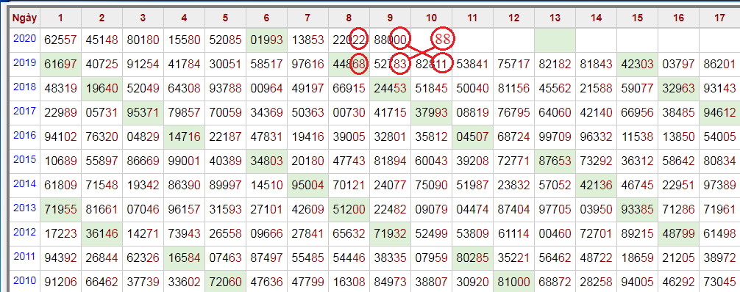The height and width of the screenshot is (292, 740).
Task: Click cell 88000 in the 2020 row
Action: tap(390, 40)
